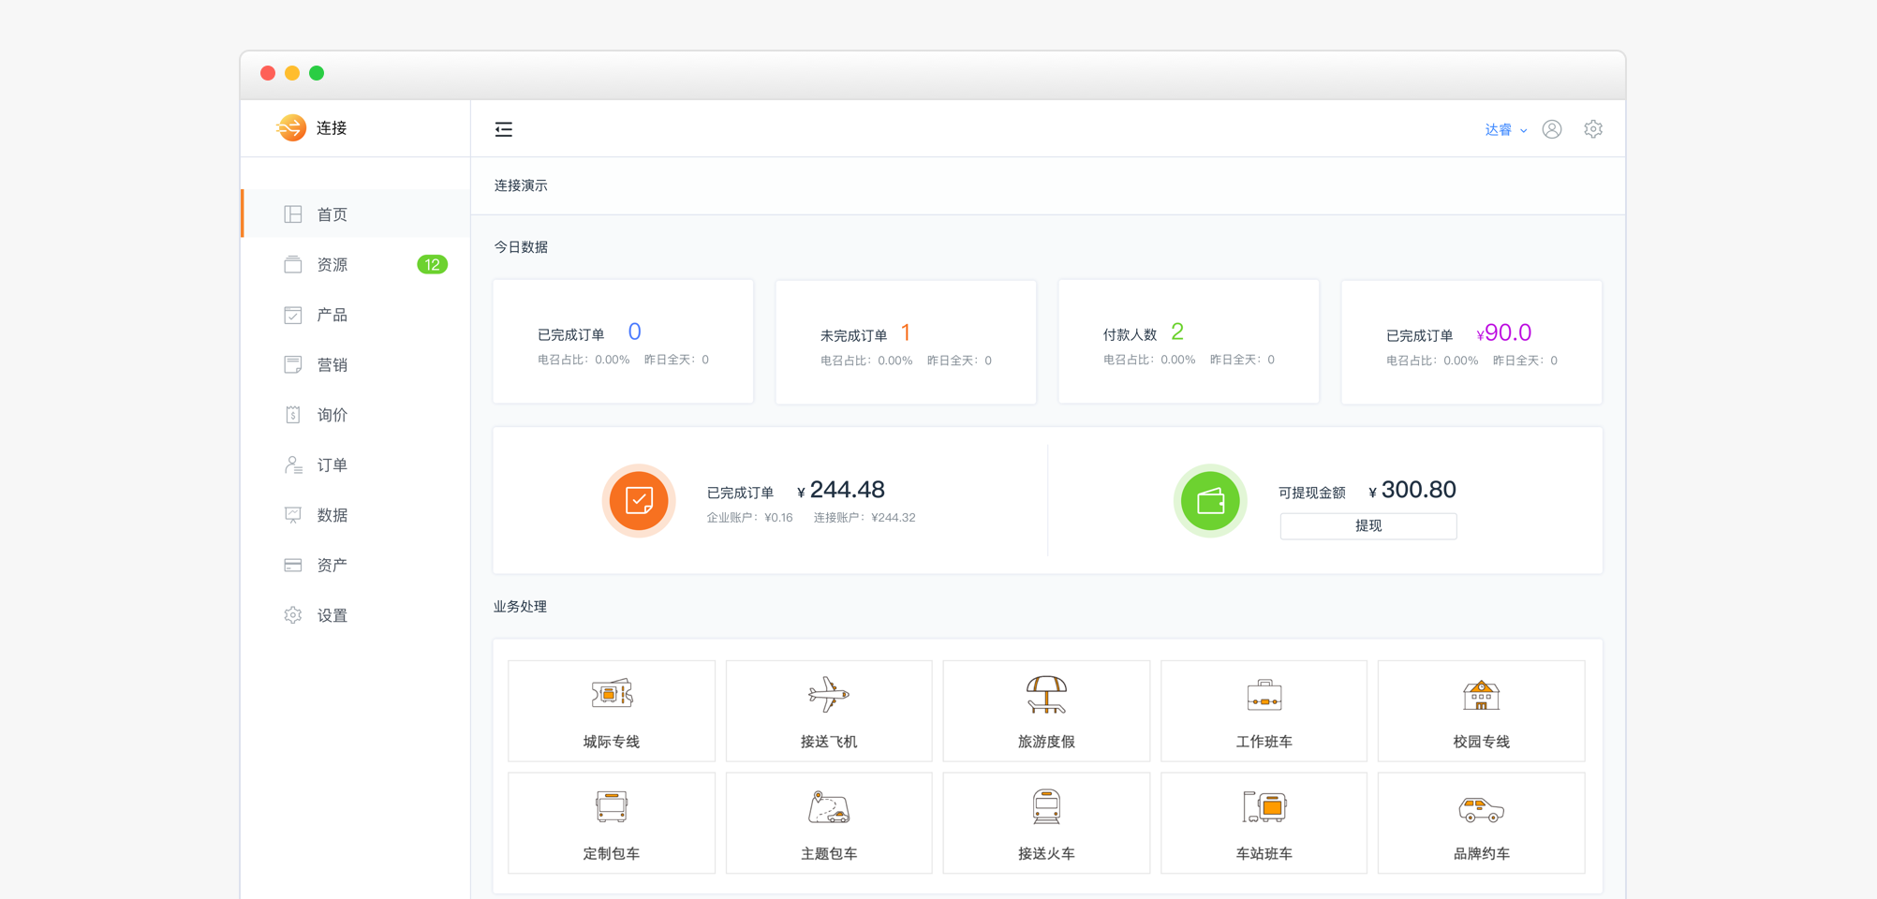Click the 未完成订单 statistics card

coord(906,342)
